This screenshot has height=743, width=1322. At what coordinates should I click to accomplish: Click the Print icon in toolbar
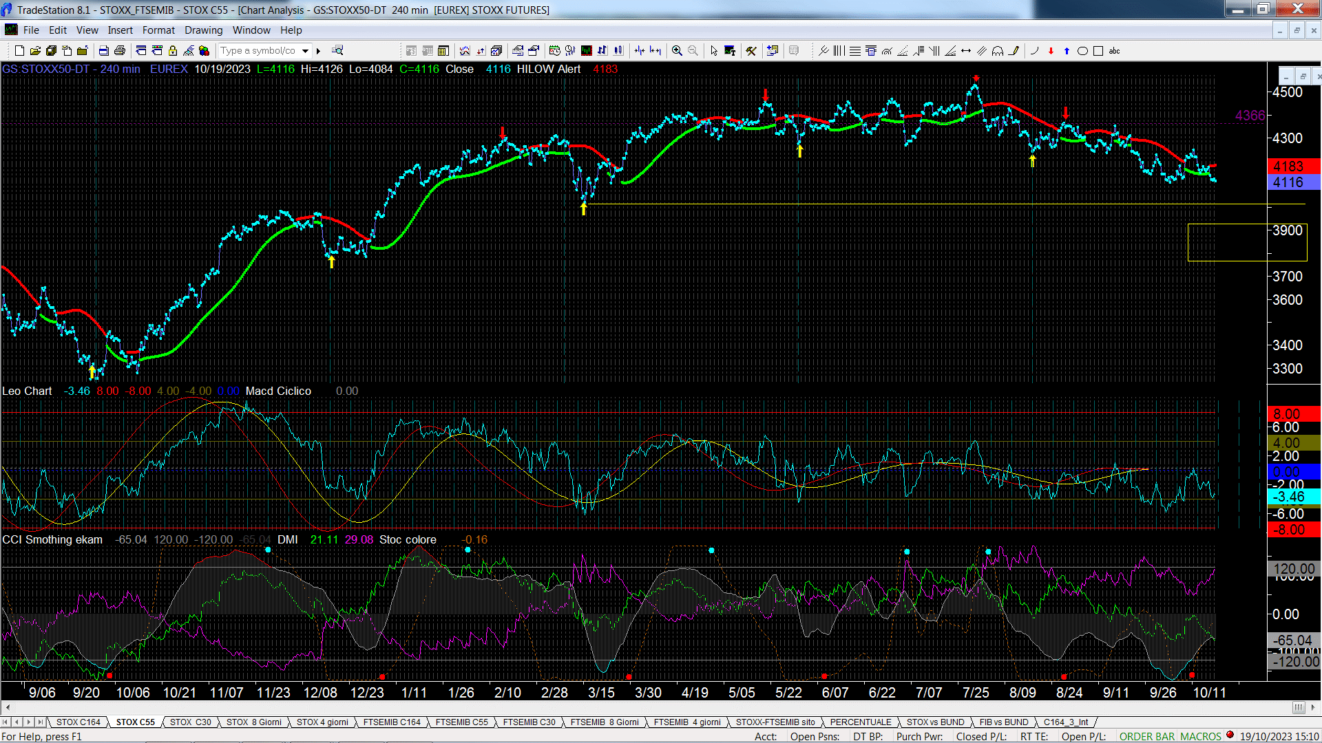click(x=120, y=50)
